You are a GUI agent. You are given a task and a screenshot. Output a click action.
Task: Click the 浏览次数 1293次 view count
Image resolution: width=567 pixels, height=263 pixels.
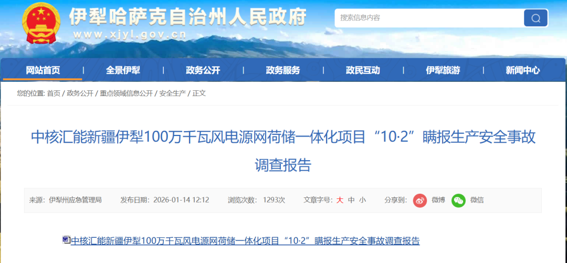pos(256,200)
